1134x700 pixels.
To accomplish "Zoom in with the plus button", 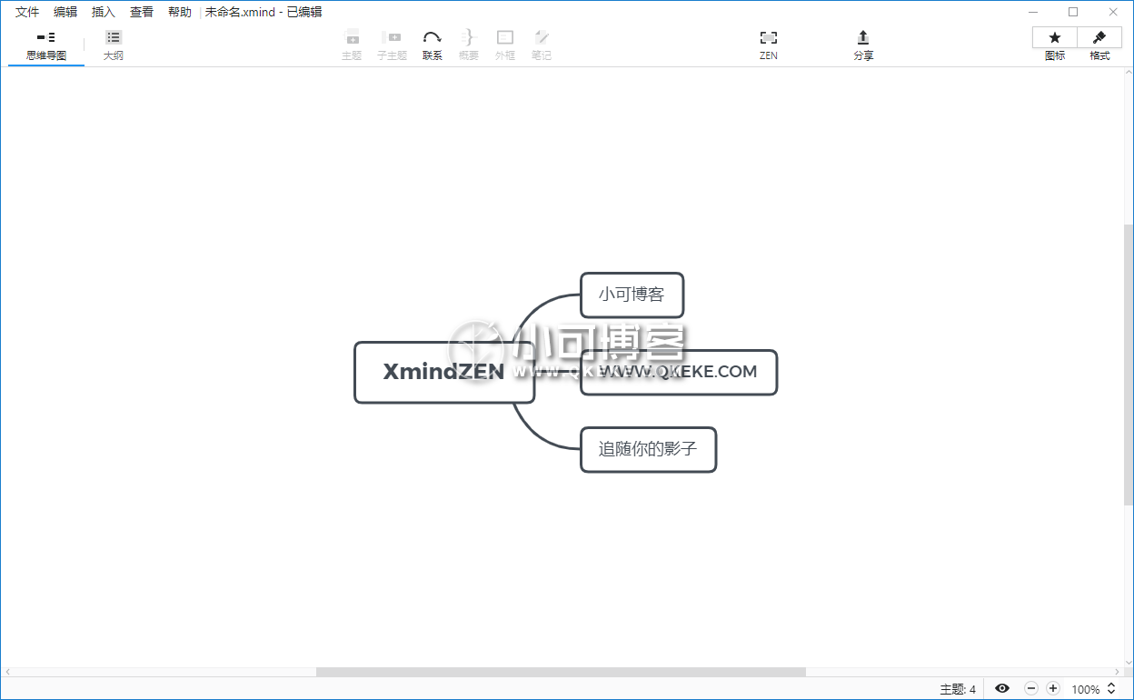I will (1053, 689).
